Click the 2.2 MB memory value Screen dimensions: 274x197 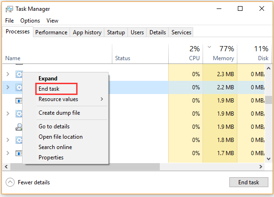(226, 87)
